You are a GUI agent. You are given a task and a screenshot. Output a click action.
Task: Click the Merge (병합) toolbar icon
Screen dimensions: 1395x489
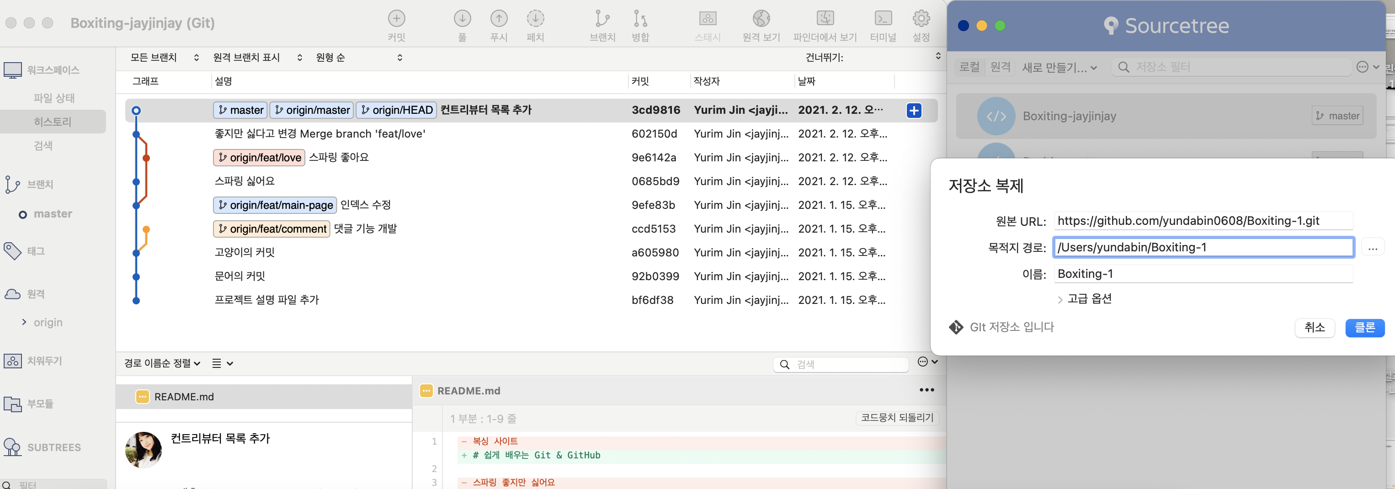[640, 19]
